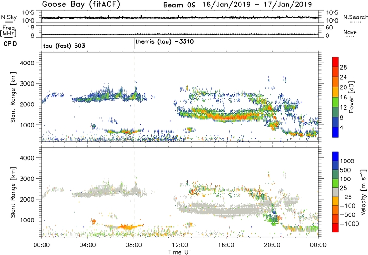Click the date range '16/Jan/2019 - 17/Jan/2019'

click(258, 5)
